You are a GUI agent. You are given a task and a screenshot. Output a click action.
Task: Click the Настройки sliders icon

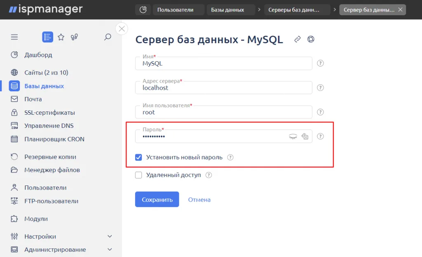(14, 236)
